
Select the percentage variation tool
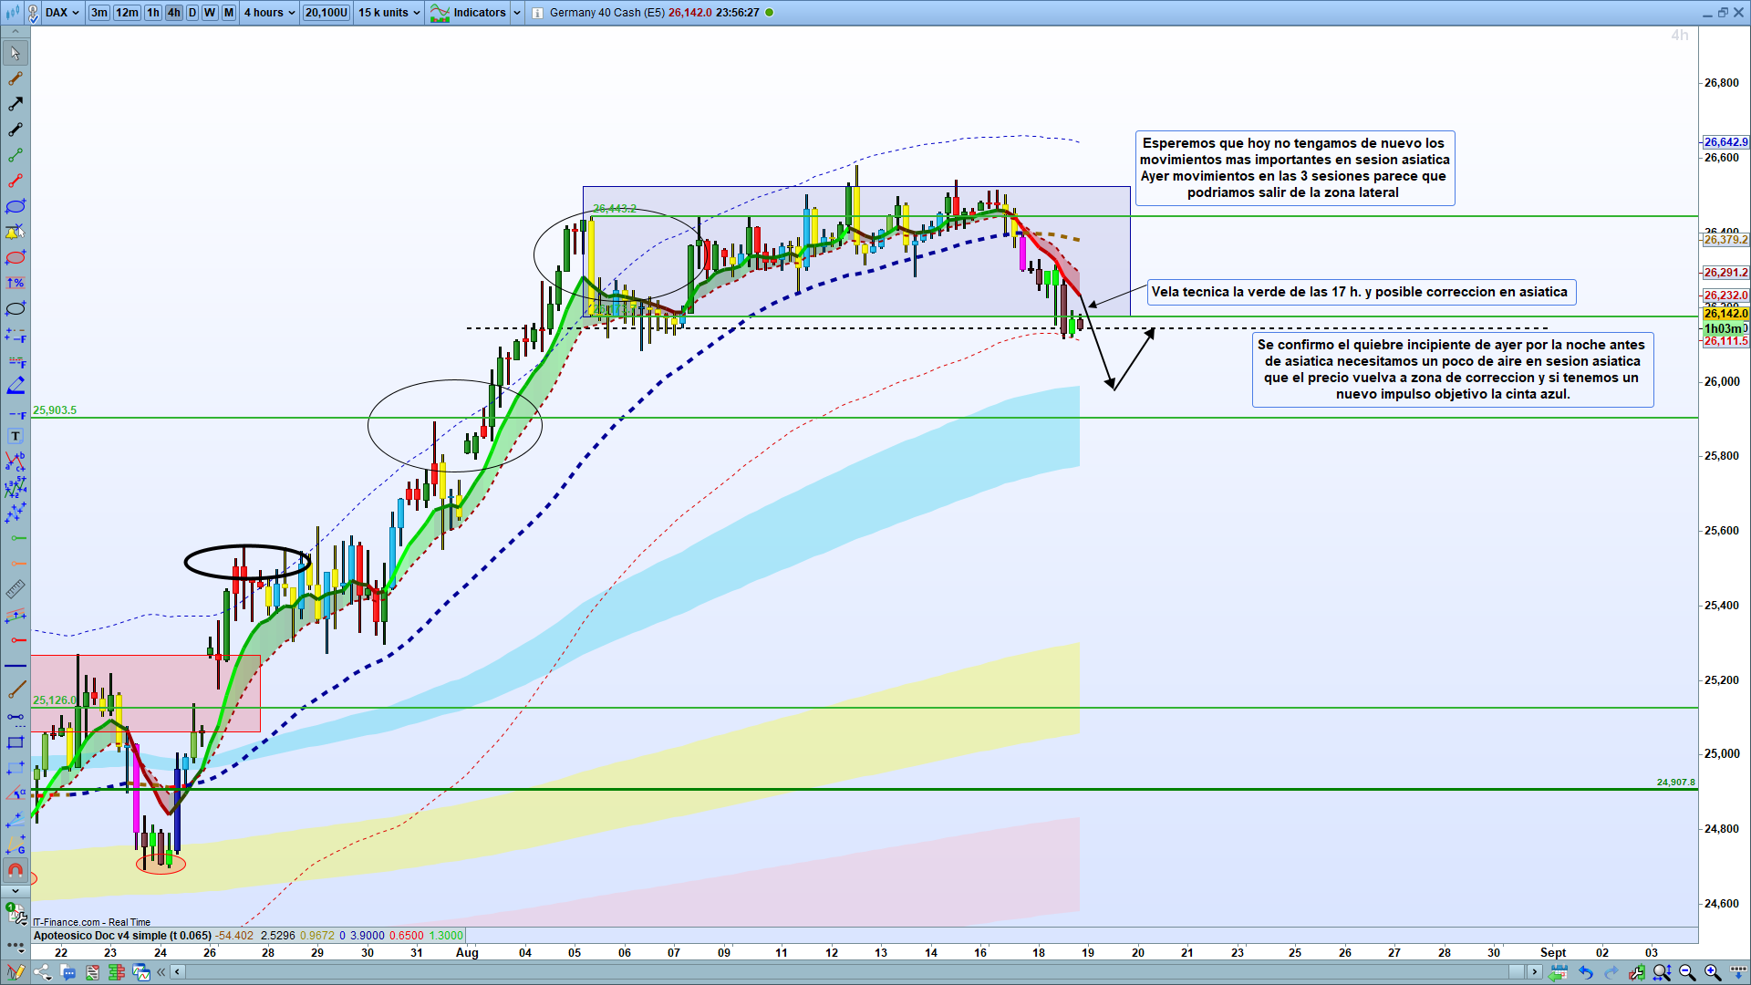tap(16, 283)
